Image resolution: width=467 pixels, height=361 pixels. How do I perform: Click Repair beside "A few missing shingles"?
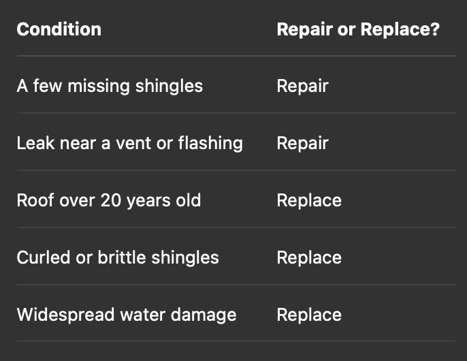(x=302, y=86)
